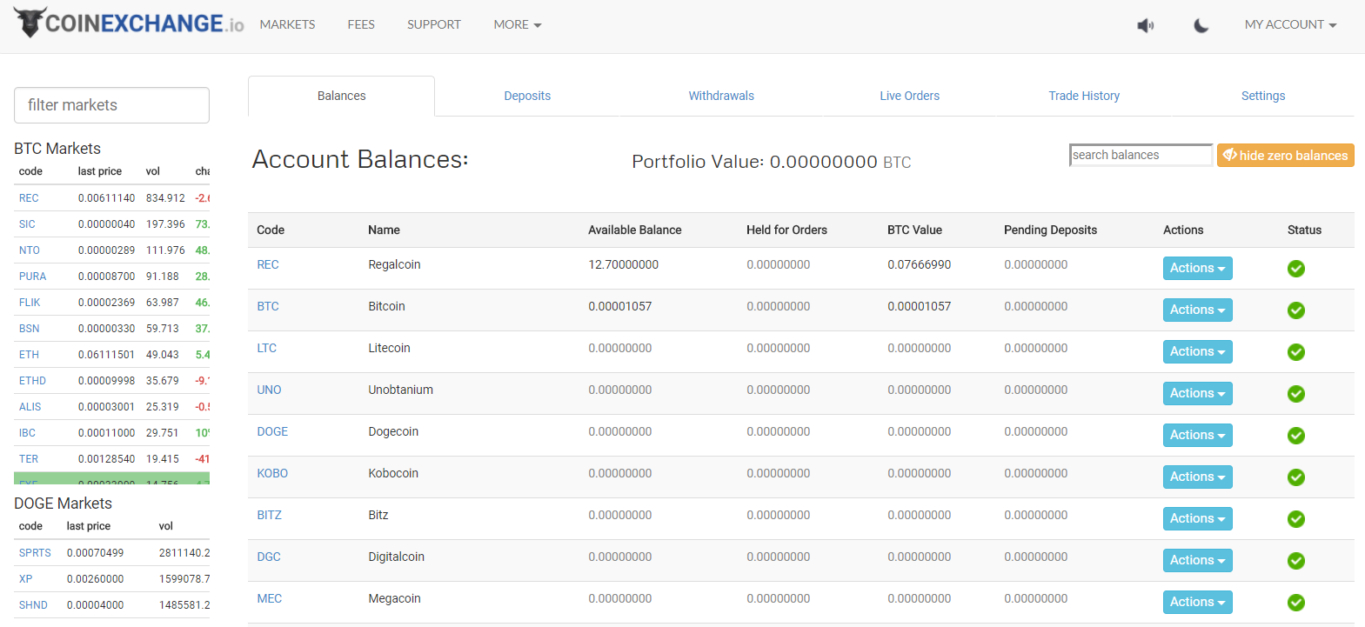Click the Litecoin green status icon
The height and width of the screenshot is (627, 1365).
coord(1295,352)
